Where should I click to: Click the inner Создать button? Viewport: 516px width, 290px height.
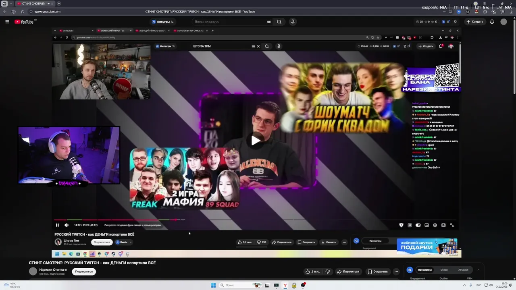[x=426, y=46]
